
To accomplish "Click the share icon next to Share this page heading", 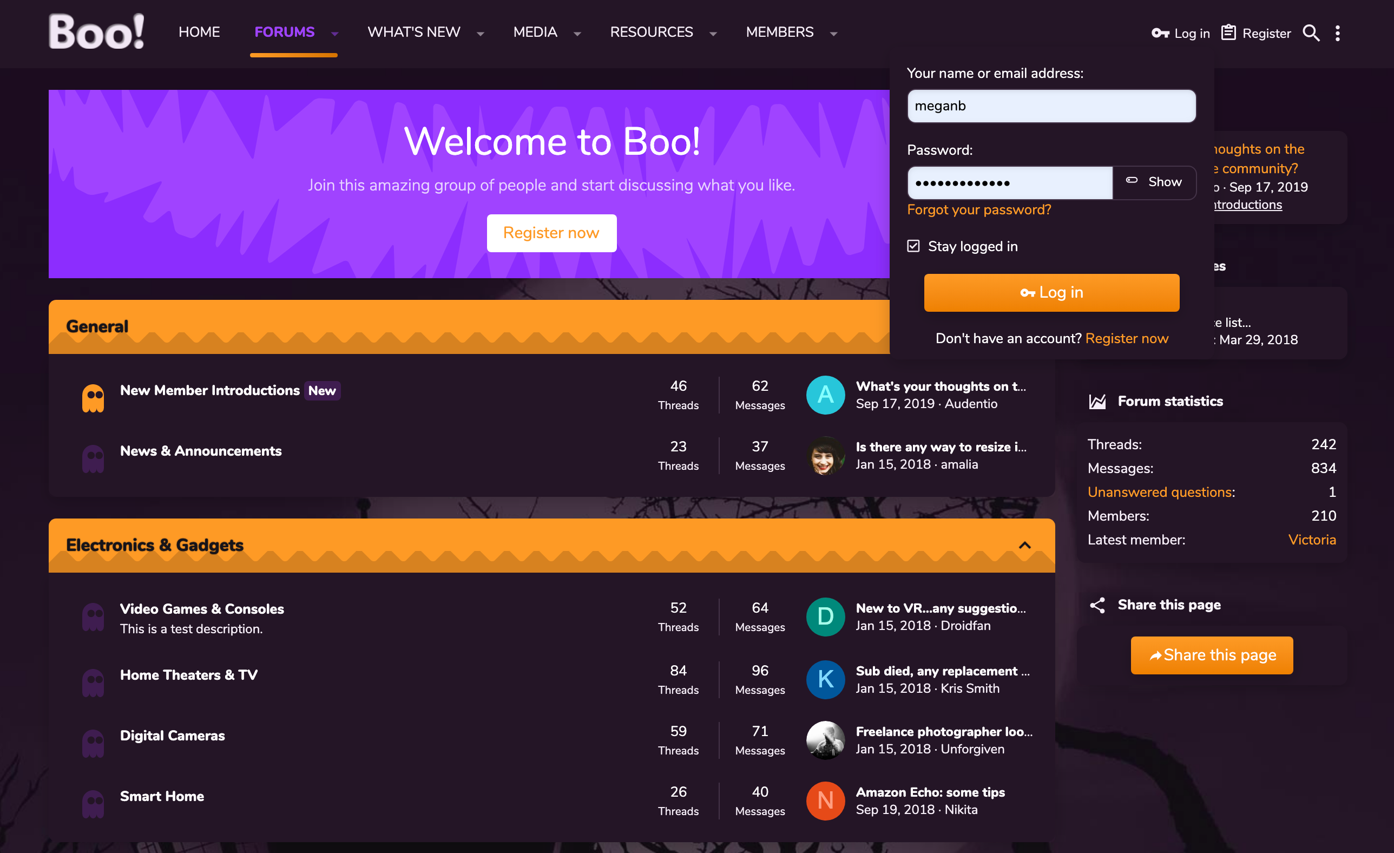I will [1097, 605].
